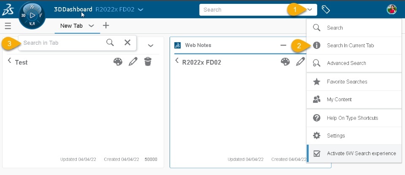405x175 pixels.
Task: Toggle Activate 6W Search experience checkbox
Action: (x=317, y=153)
